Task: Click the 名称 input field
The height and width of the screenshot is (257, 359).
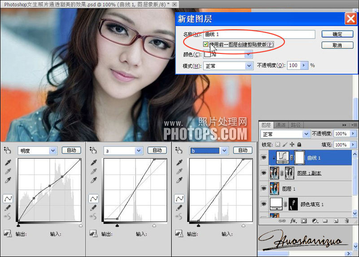Action: [259, 34]
